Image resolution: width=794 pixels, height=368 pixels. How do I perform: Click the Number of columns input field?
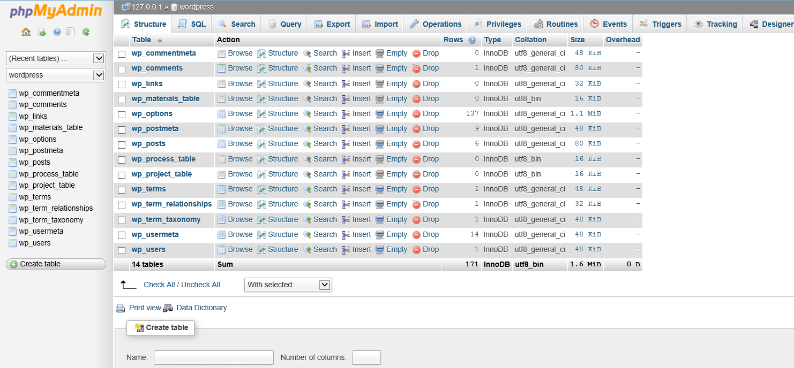(x=366, y=358)
